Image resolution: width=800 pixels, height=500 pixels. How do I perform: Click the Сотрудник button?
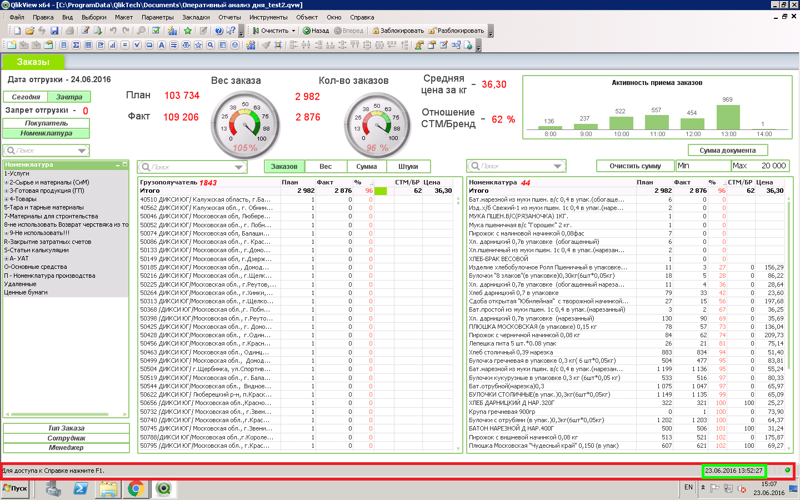coord(66,438)
